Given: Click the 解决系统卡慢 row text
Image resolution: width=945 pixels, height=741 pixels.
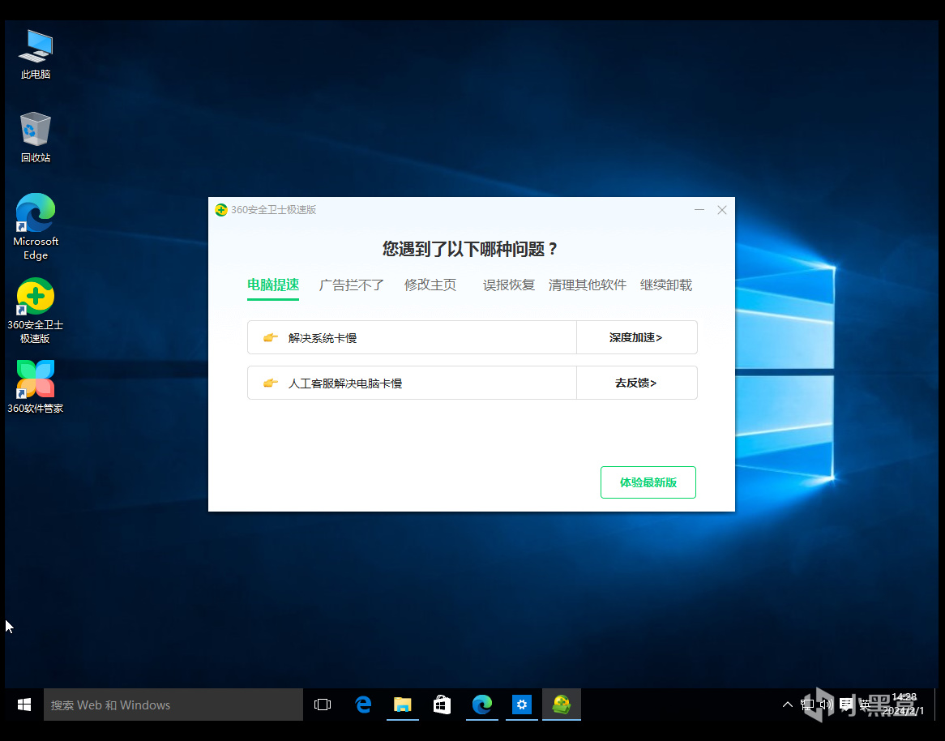Looking at the screenshot, I should [323, 338].
